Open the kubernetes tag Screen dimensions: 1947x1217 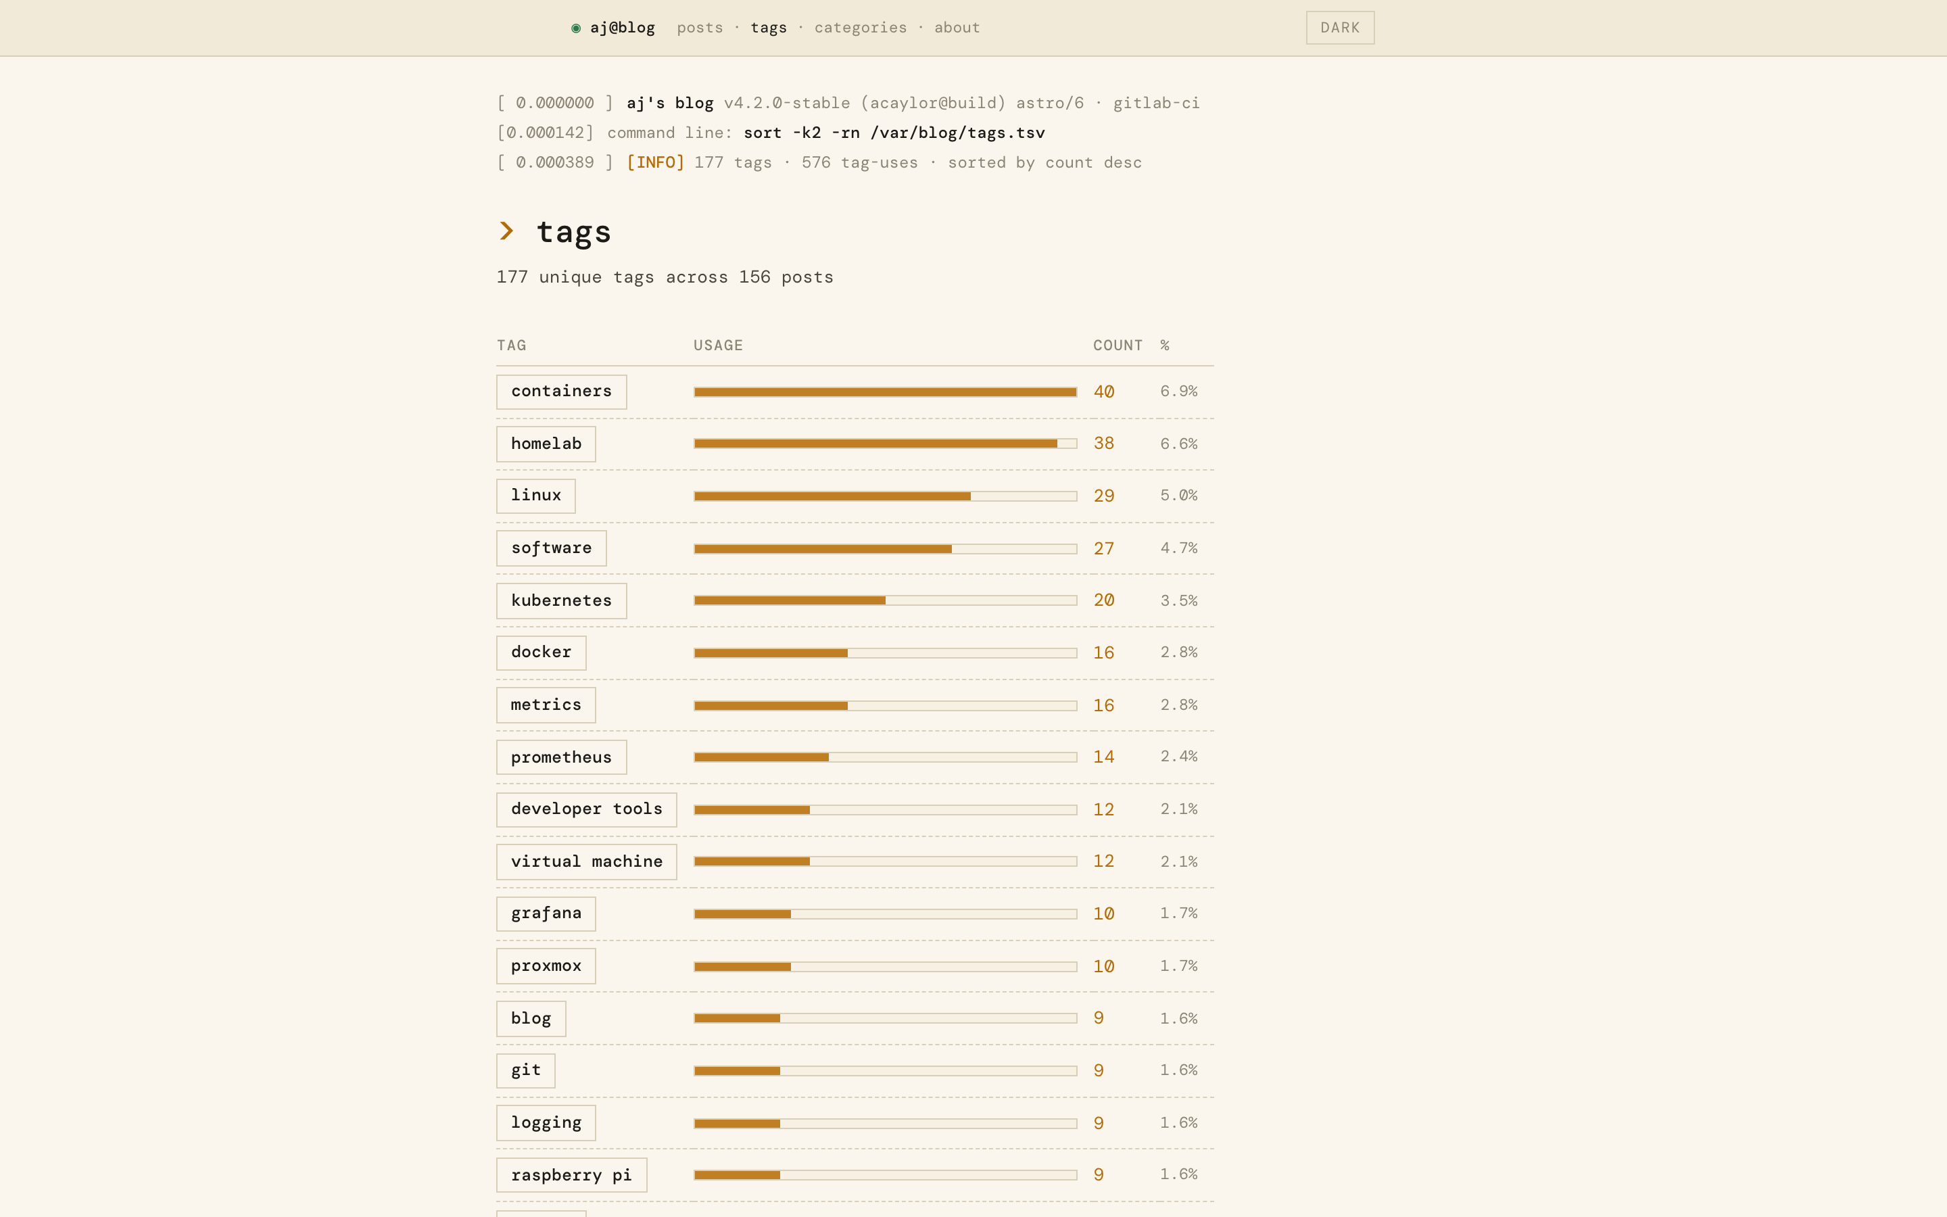[560, 600]
